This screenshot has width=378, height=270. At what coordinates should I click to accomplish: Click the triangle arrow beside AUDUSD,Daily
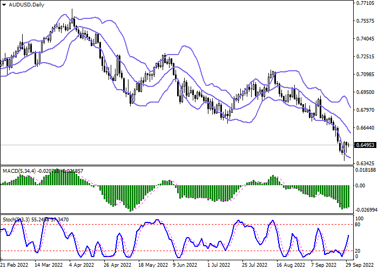(x=4, y=5)
